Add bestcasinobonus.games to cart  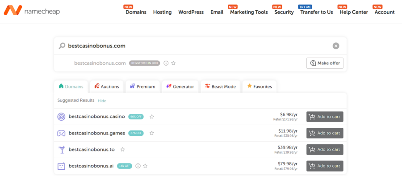coord(325,133)
